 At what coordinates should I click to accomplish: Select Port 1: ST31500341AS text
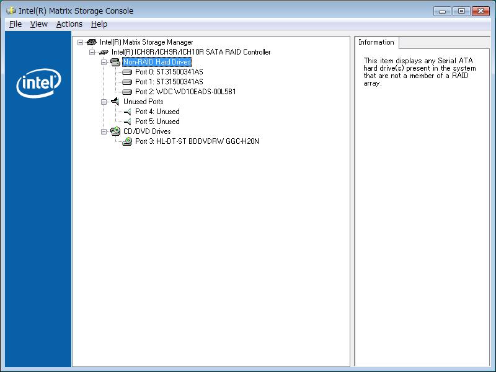pos(169,82)
